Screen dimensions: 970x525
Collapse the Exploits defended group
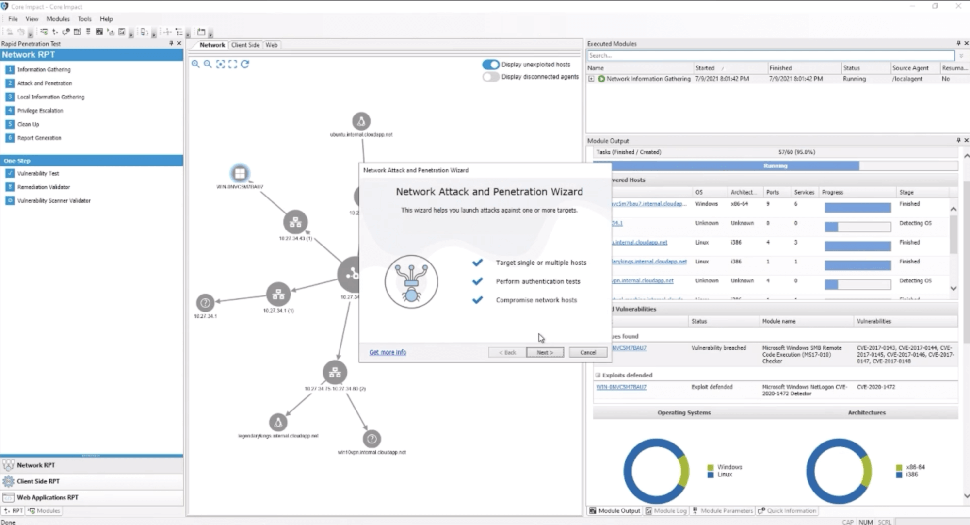(x=598, y=375)
